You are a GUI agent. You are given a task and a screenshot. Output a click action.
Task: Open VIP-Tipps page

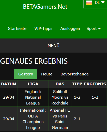point(43,29)
